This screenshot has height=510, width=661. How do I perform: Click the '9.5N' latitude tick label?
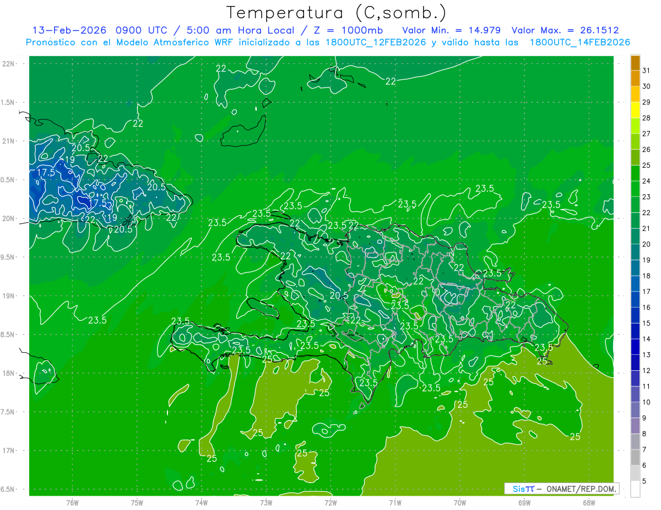pyautogui.click(x=8, y=257)
